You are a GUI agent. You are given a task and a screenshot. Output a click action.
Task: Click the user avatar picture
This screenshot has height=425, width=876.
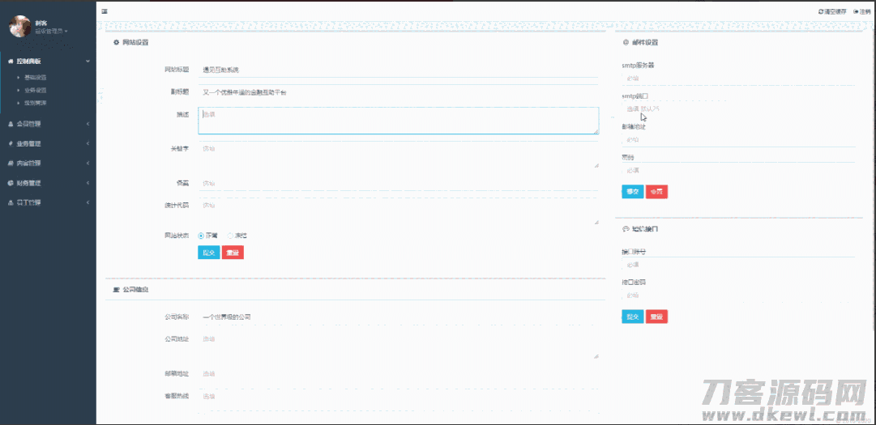pyautogui.click(x=20, y=26)
